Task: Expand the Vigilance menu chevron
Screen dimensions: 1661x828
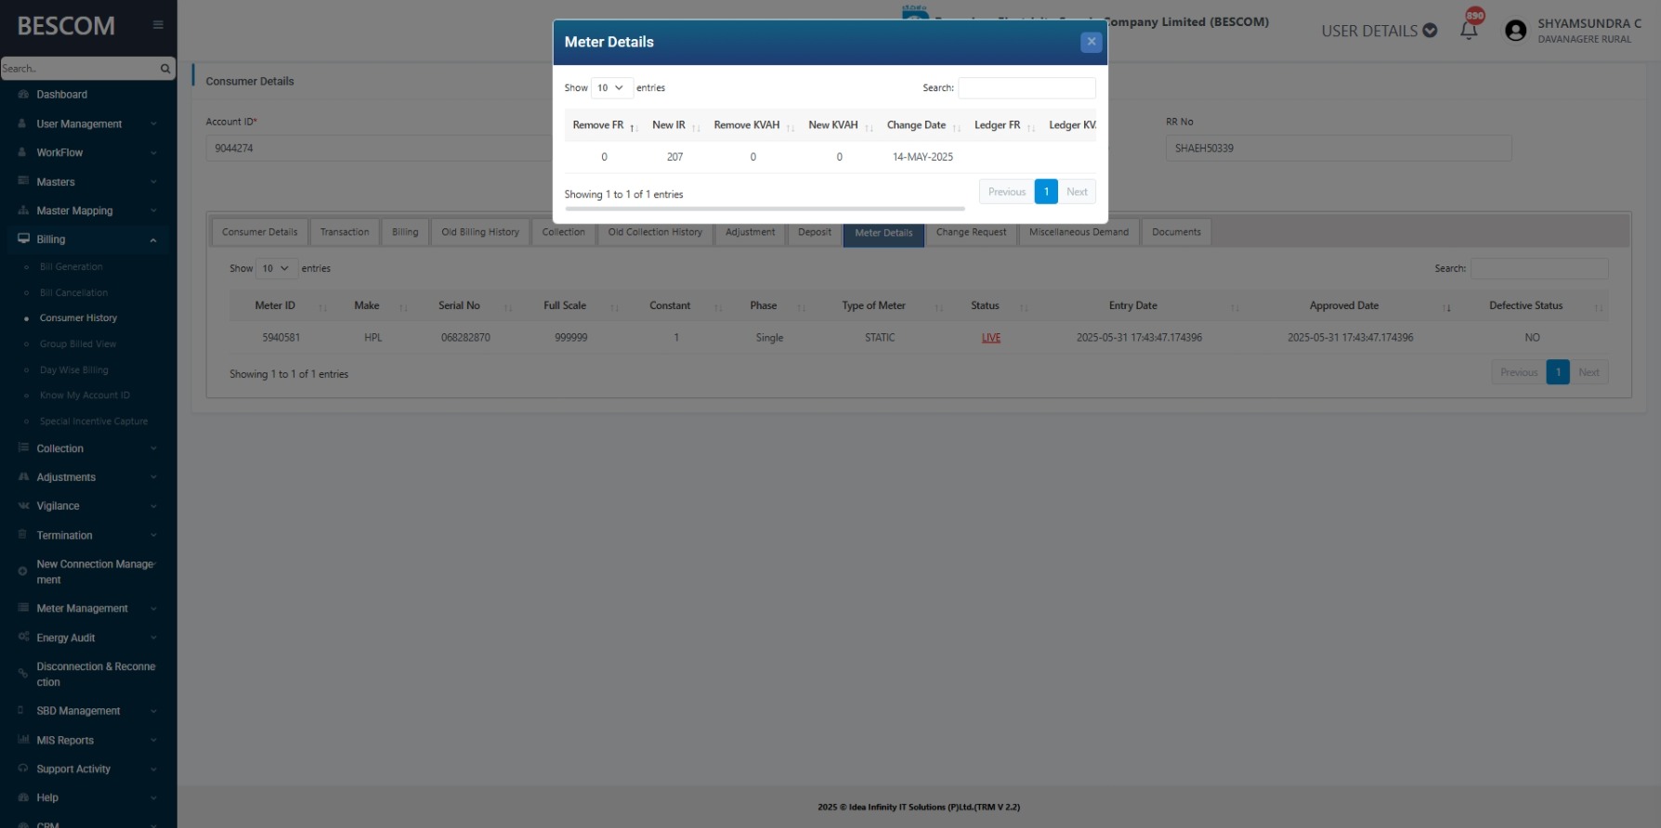Action: coord(153,507)
